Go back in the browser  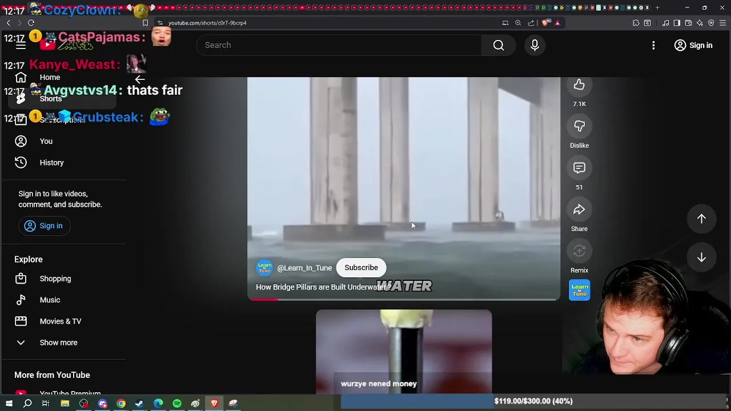click(8, 23)
